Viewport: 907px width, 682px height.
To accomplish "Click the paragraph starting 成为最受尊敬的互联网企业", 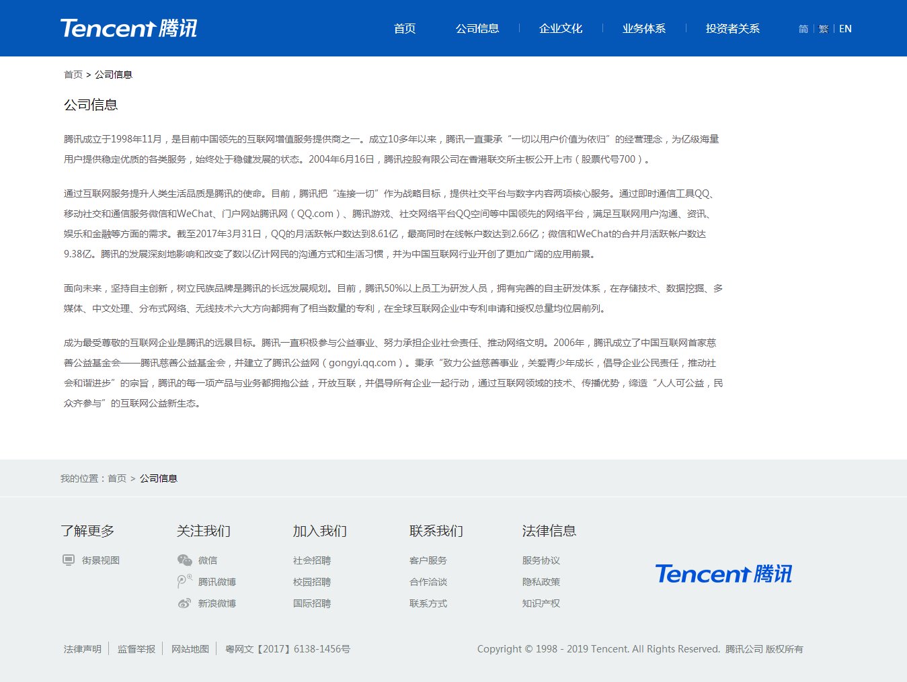I will click(x=393, y=373).
